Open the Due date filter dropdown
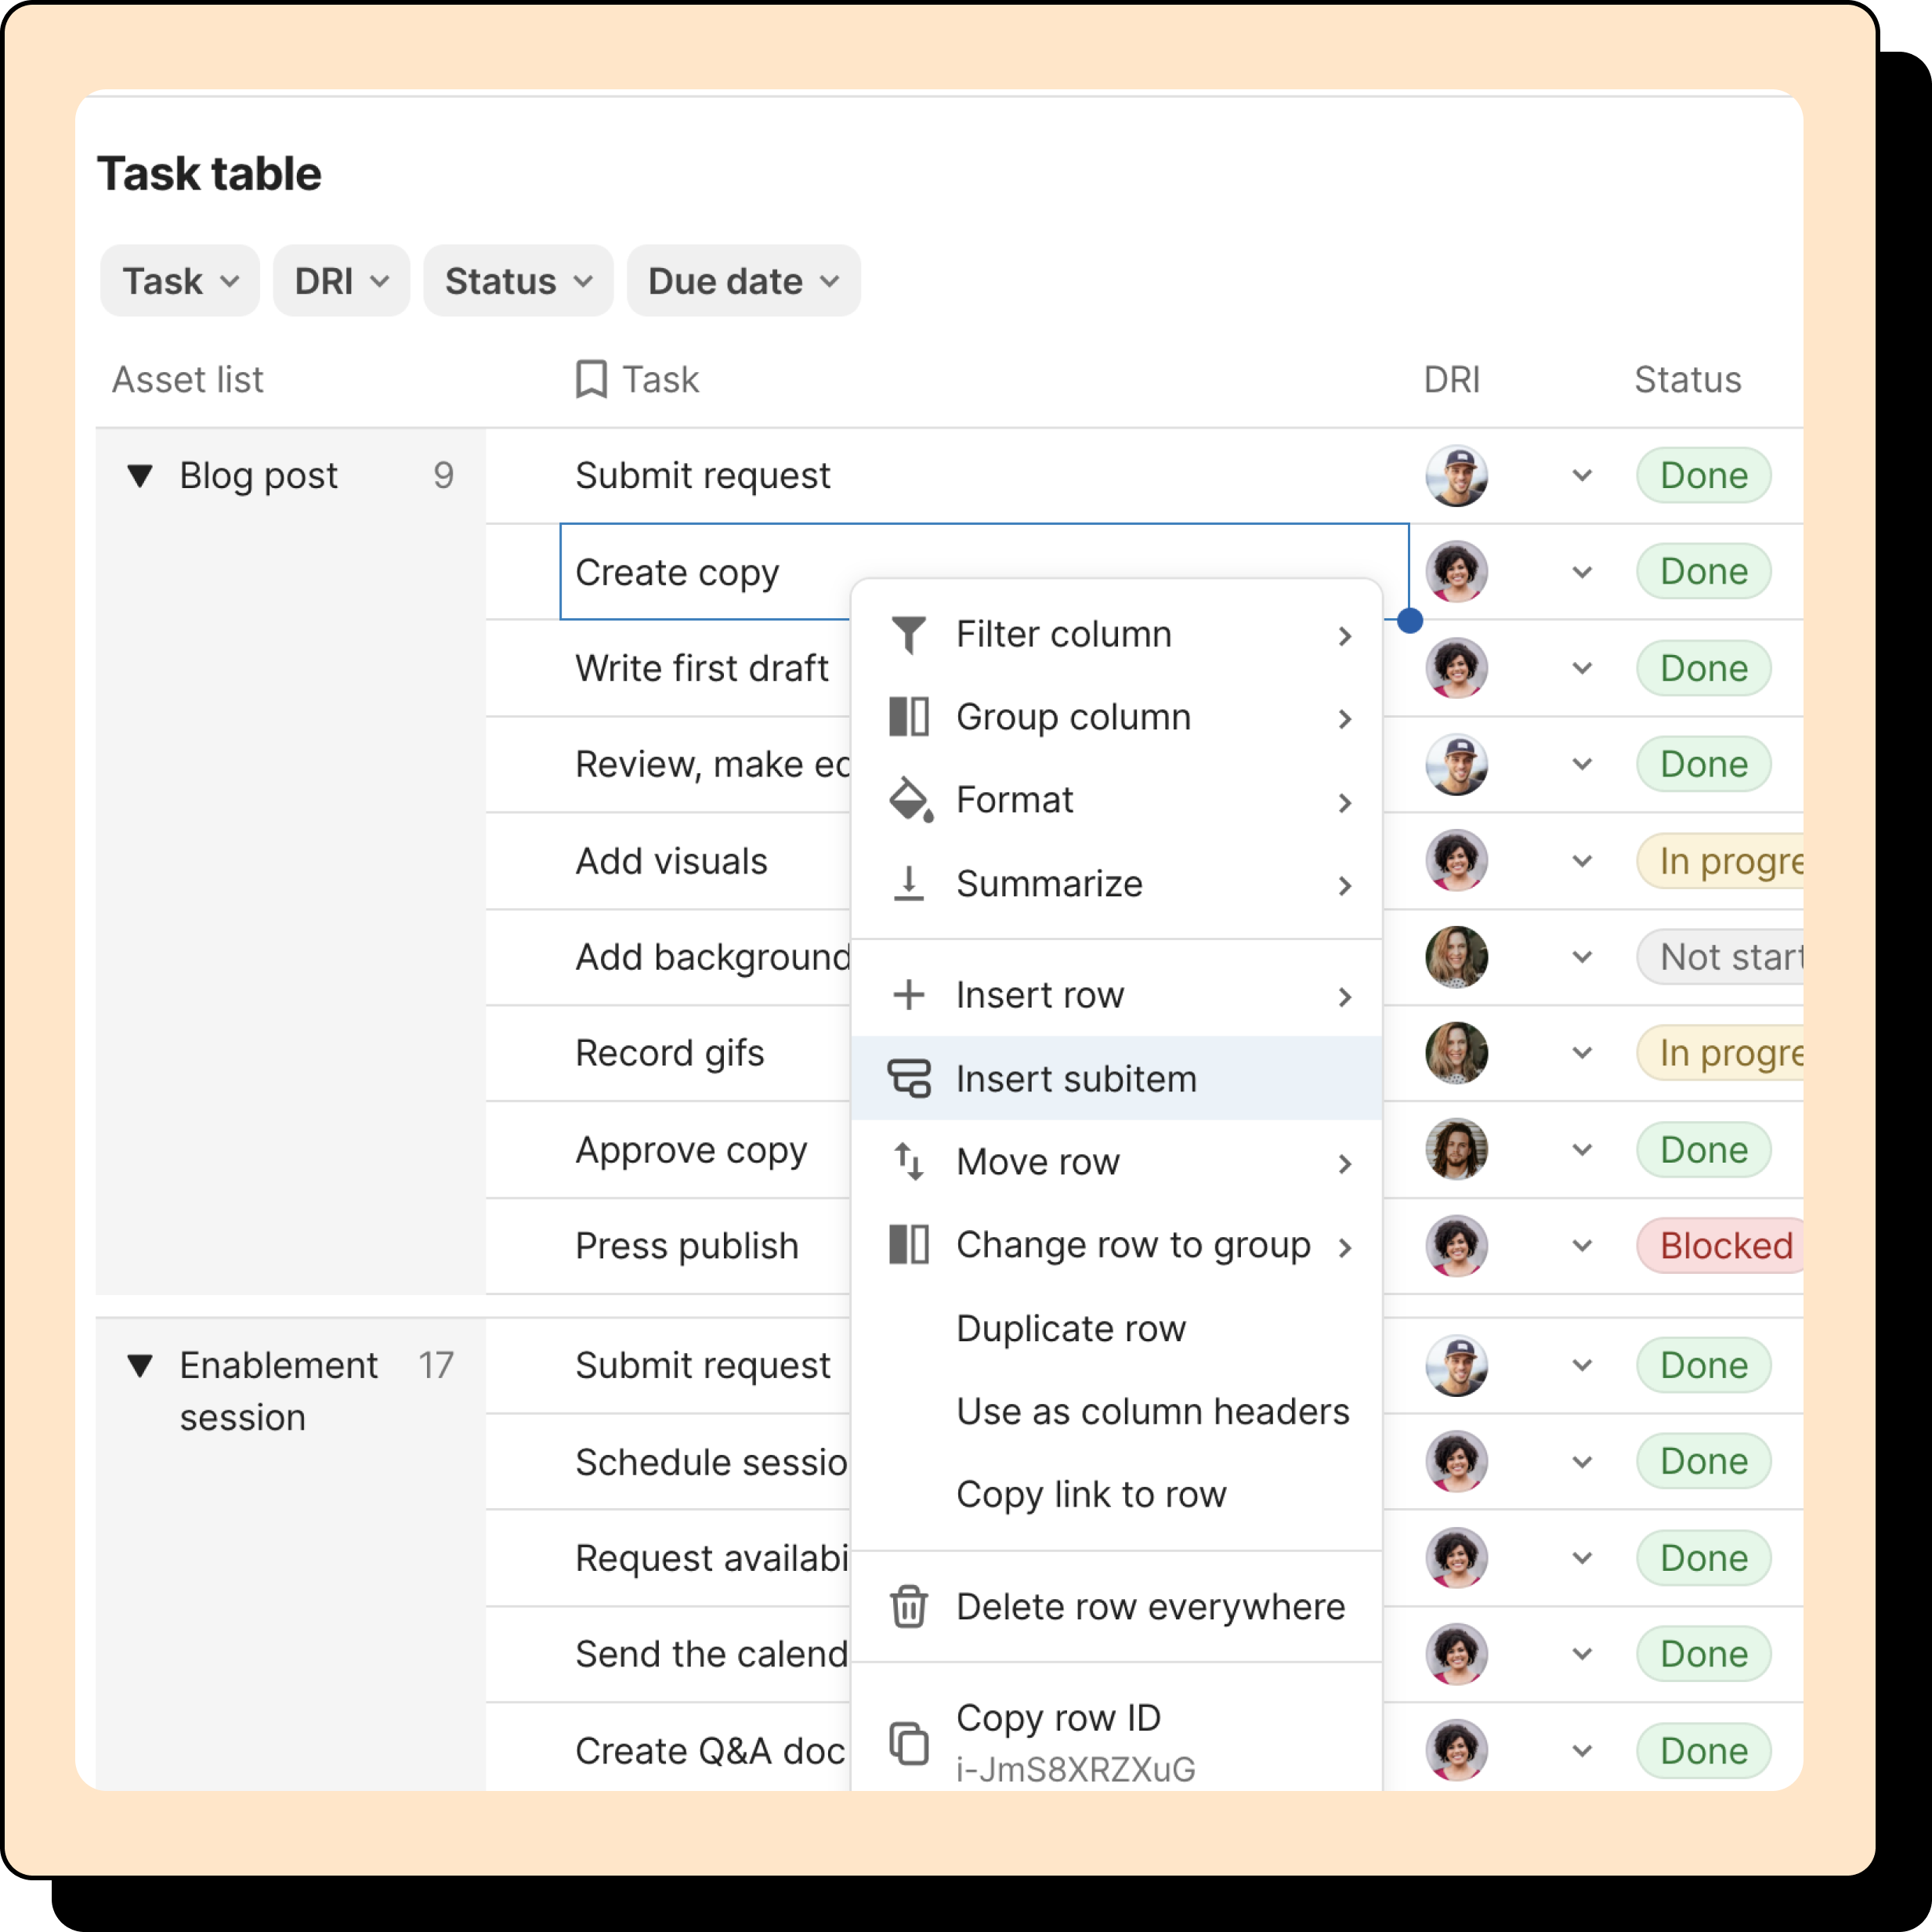This screenshot has height=1932, width=1932. pyautogui.click(x=743, y=281)
